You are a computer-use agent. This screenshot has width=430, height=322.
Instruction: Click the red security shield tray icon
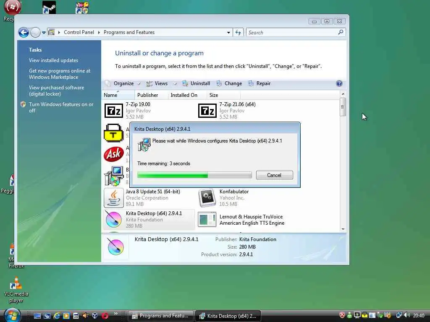click(342, 315)
